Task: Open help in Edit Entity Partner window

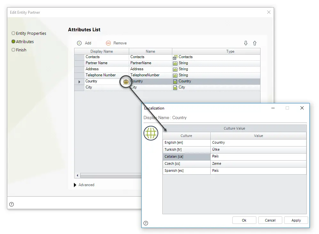Action: click(x=12, y=204)
